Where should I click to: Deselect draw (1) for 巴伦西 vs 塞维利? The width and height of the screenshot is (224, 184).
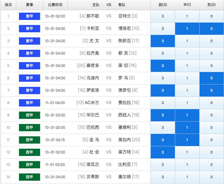pos(187,128)
